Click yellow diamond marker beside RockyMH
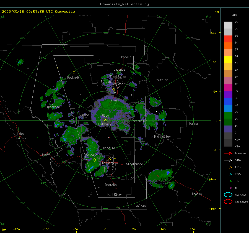249x233 pixels. click(x=74, y=72)
